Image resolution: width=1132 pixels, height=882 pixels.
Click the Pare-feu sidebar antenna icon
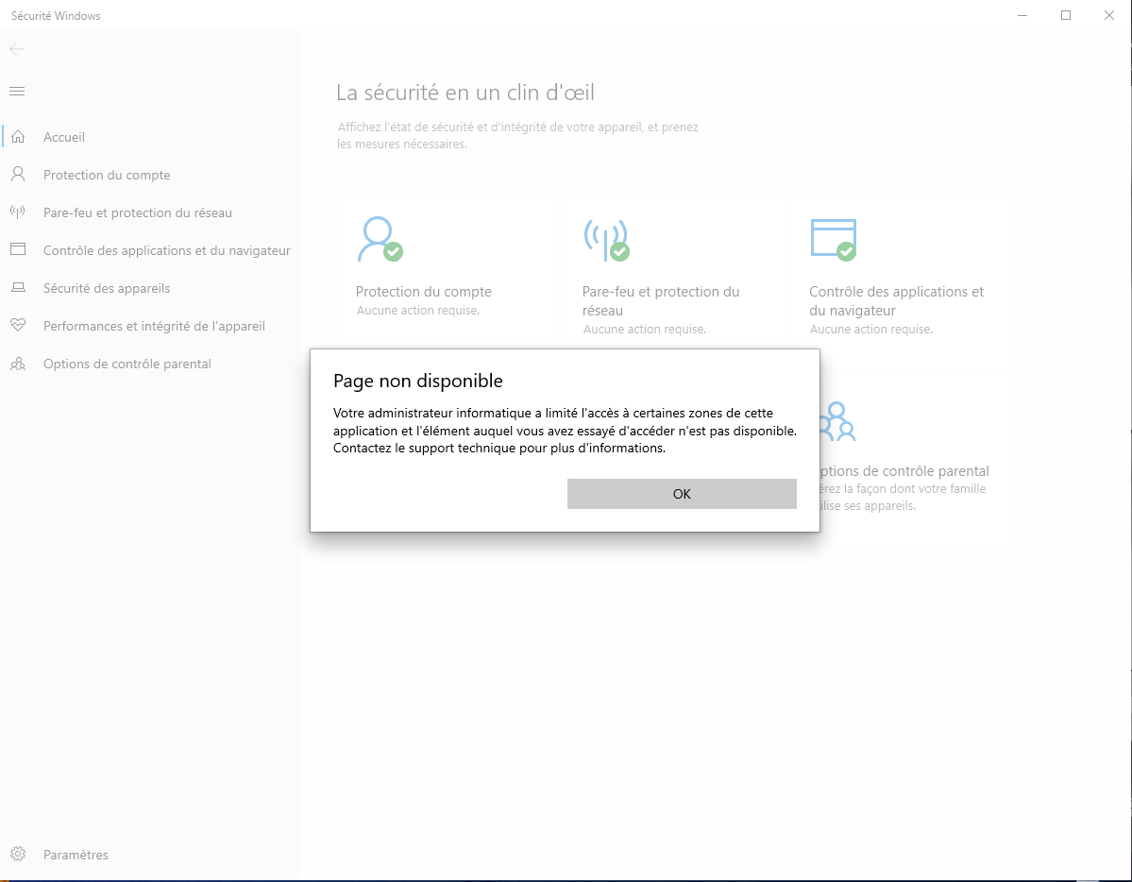[x=18, y=212]
